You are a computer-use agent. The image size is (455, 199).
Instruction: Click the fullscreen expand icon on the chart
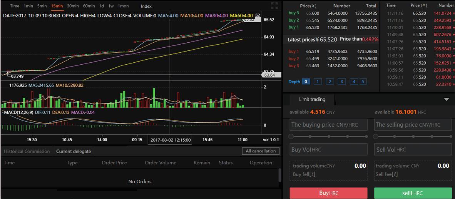pyautogui.click(x=274, y=6)
